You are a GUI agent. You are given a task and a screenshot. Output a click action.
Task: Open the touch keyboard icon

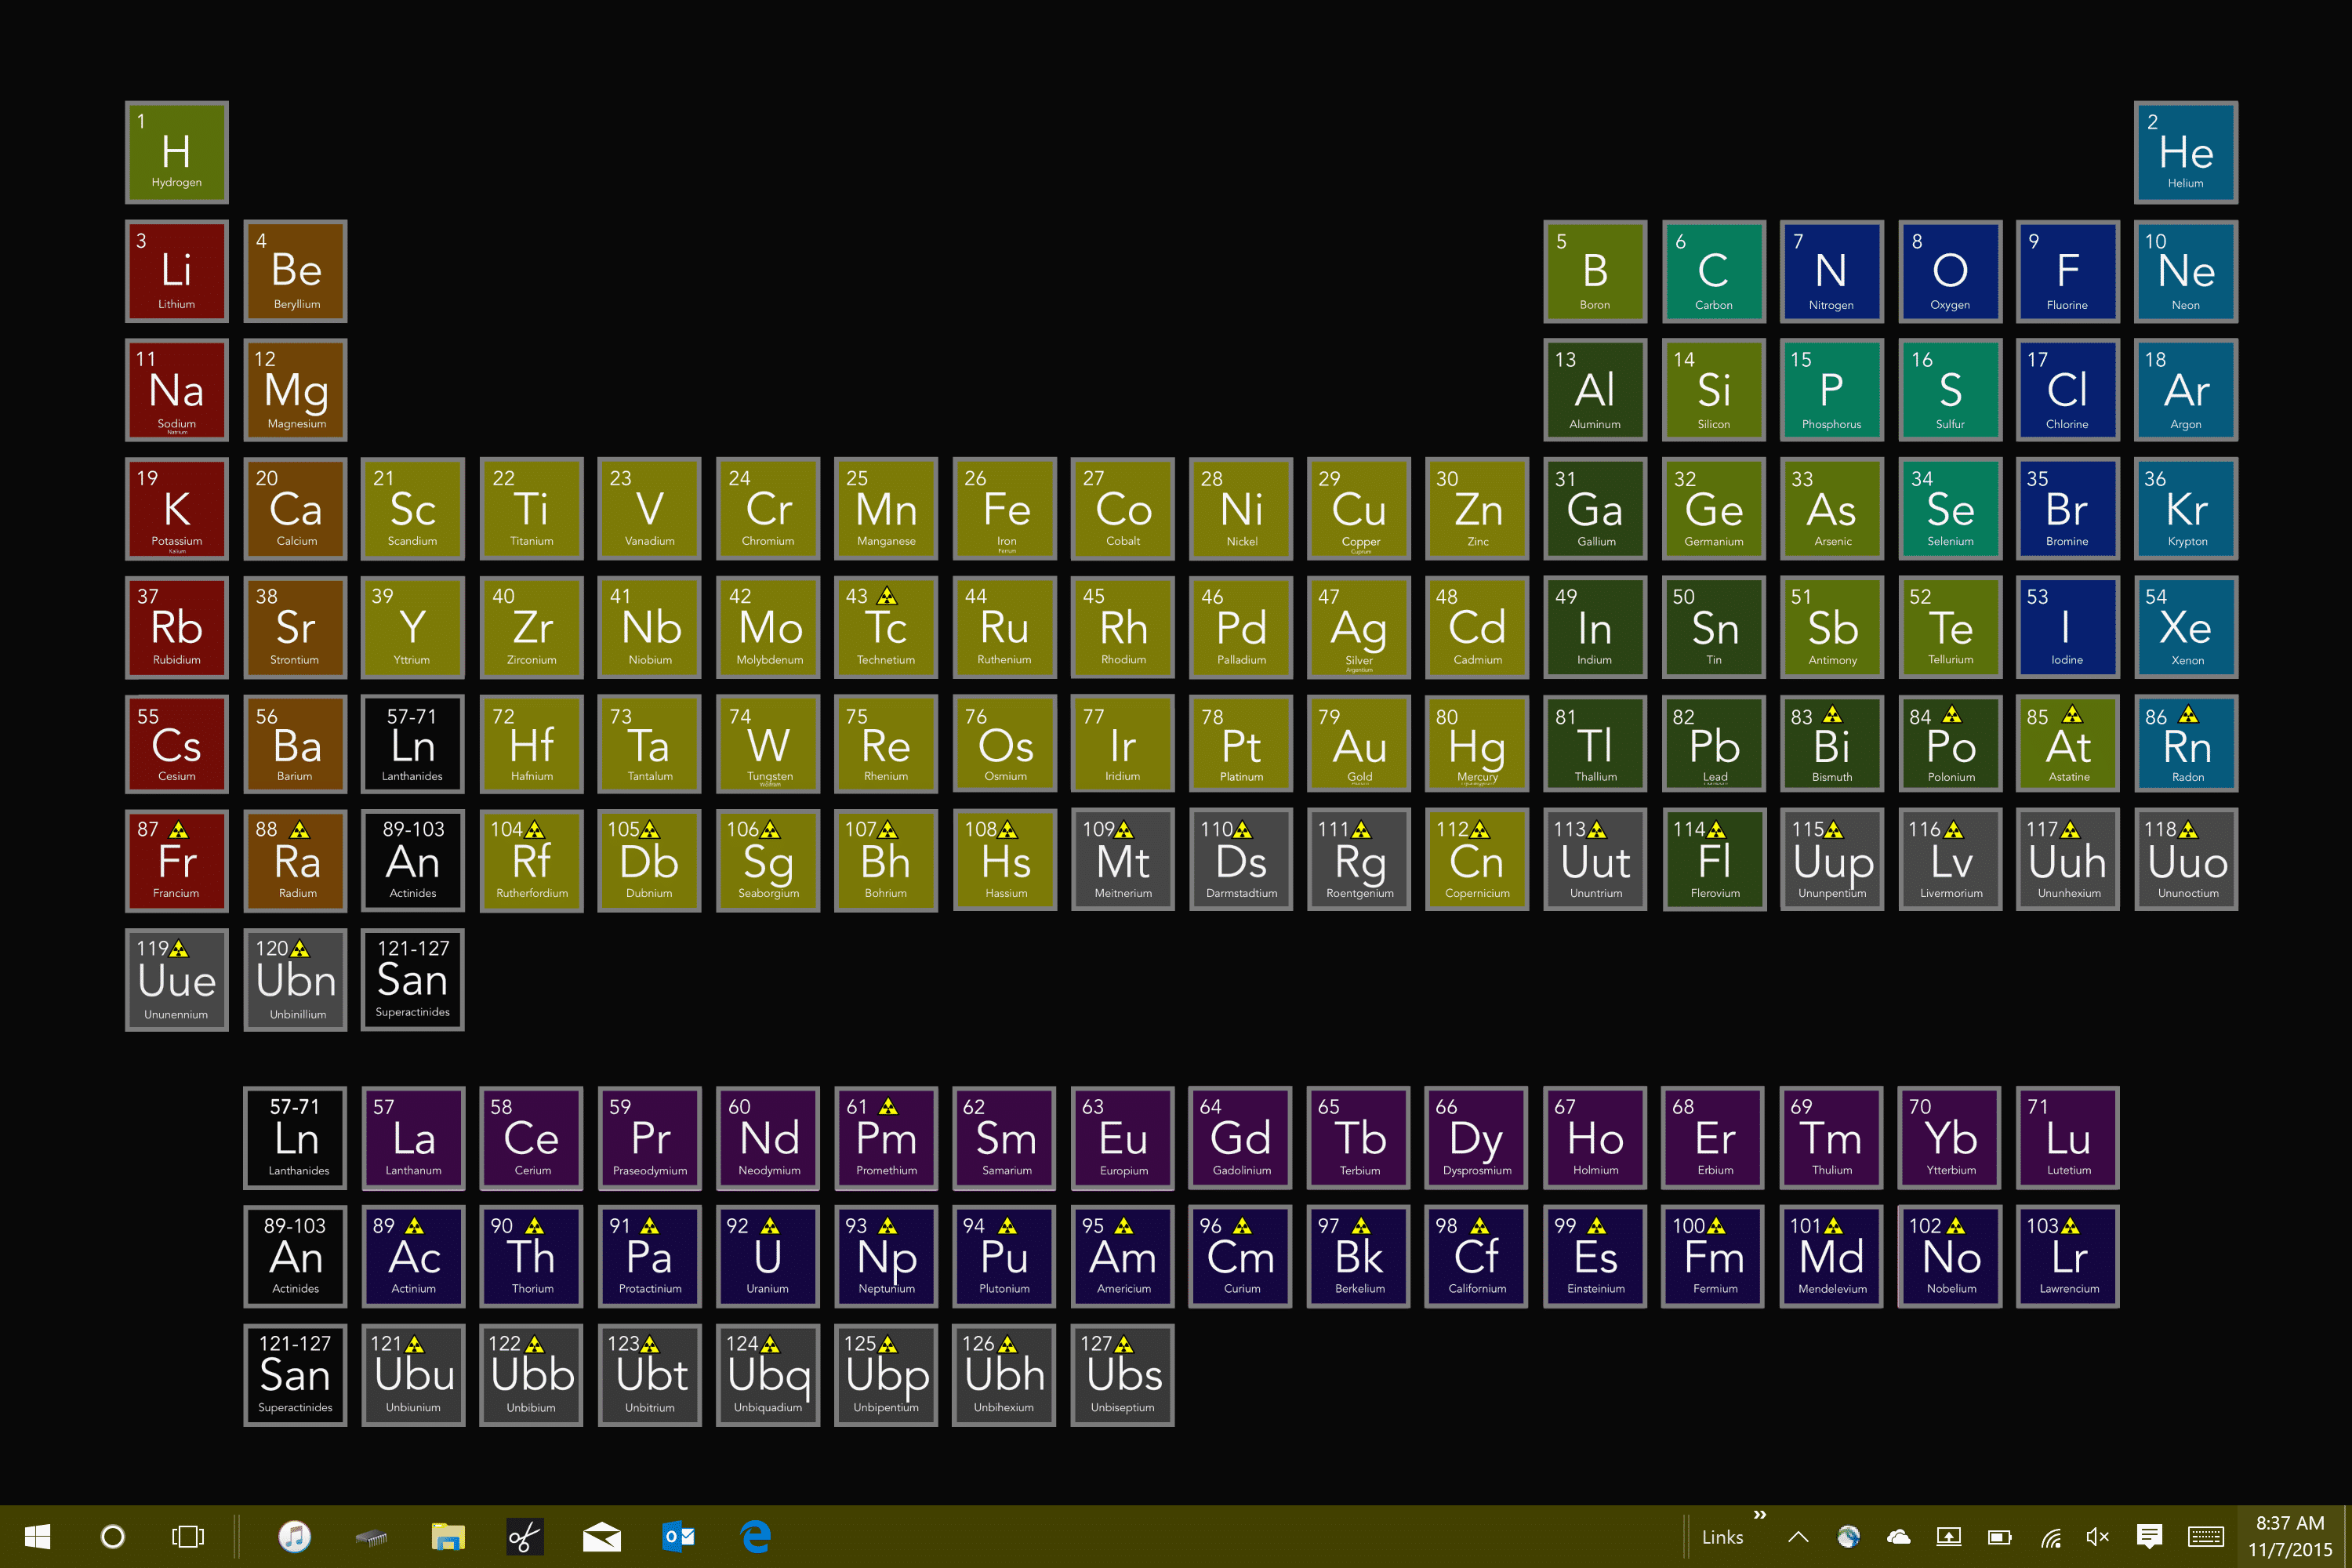2206,1537
